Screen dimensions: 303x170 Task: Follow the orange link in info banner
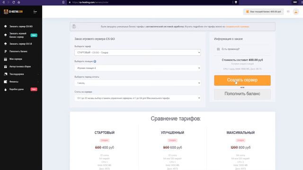coord(237,26)
